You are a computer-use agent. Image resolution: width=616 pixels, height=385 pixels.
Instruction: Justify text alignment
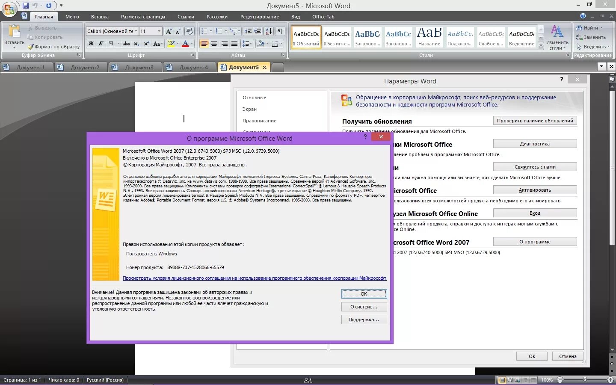[234, 44]
